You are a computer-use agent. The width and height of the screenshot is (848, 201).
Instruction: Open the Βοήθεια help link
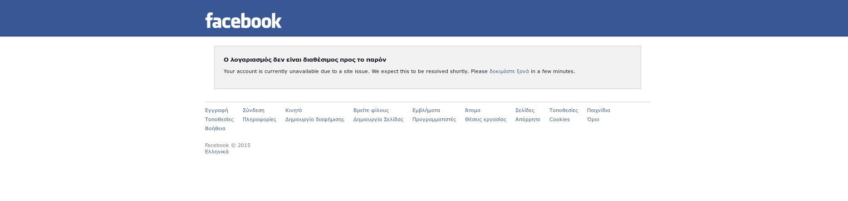[215, 128]
